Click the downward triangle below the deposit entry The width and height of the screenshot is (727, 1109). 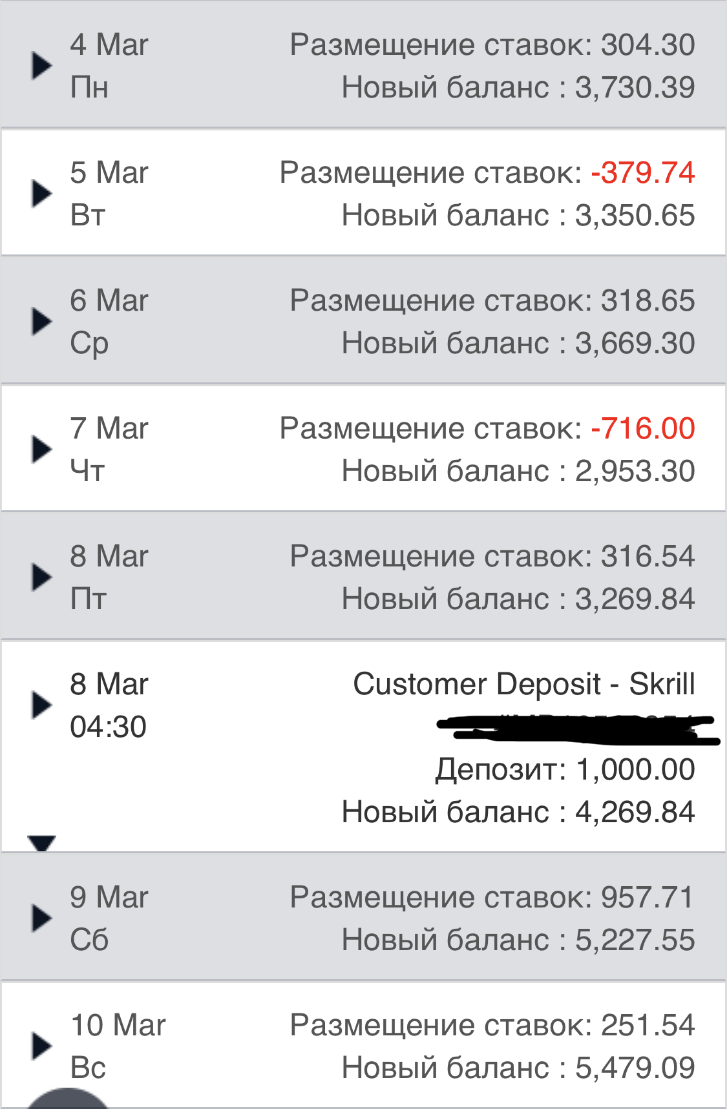pos(42,843)
